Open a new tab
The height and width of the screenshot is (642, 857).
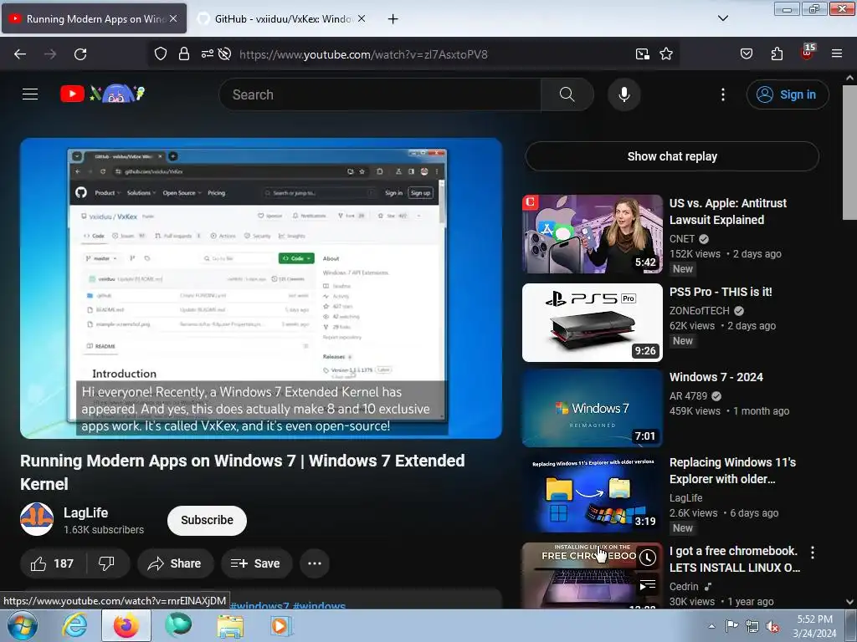tap(393, 18)
